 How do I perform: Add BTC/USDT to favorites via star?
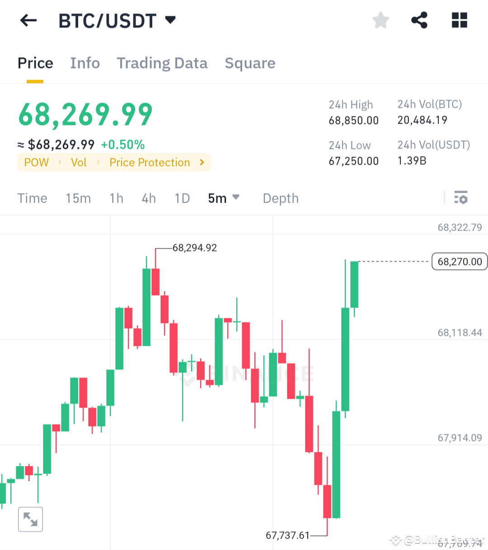tap(380, 20)
